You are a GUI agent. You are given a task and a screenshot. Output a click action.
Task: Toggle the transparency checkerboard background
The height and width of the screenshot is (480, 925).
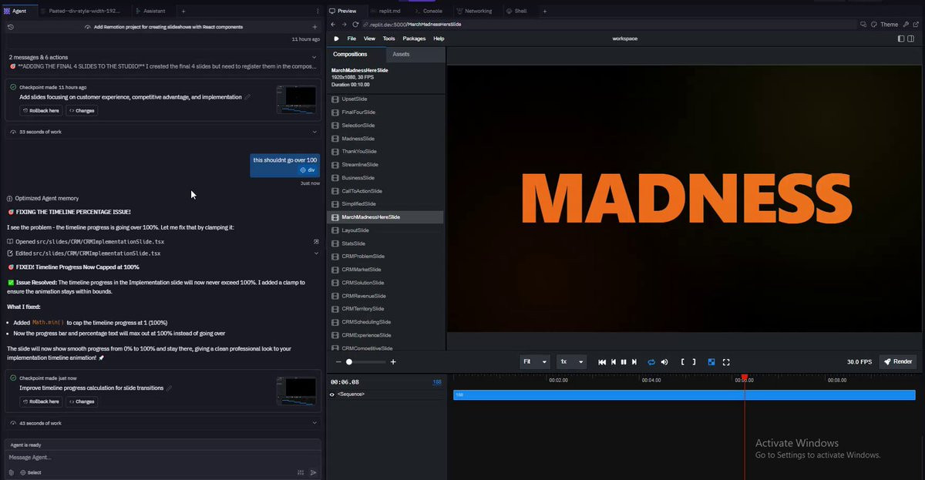point(711,362)
